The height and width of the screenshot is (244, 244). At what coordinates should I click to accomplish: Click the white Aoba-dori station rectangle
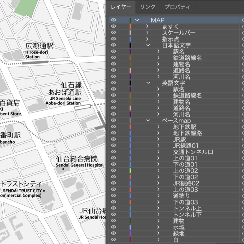tap(83, 107)
